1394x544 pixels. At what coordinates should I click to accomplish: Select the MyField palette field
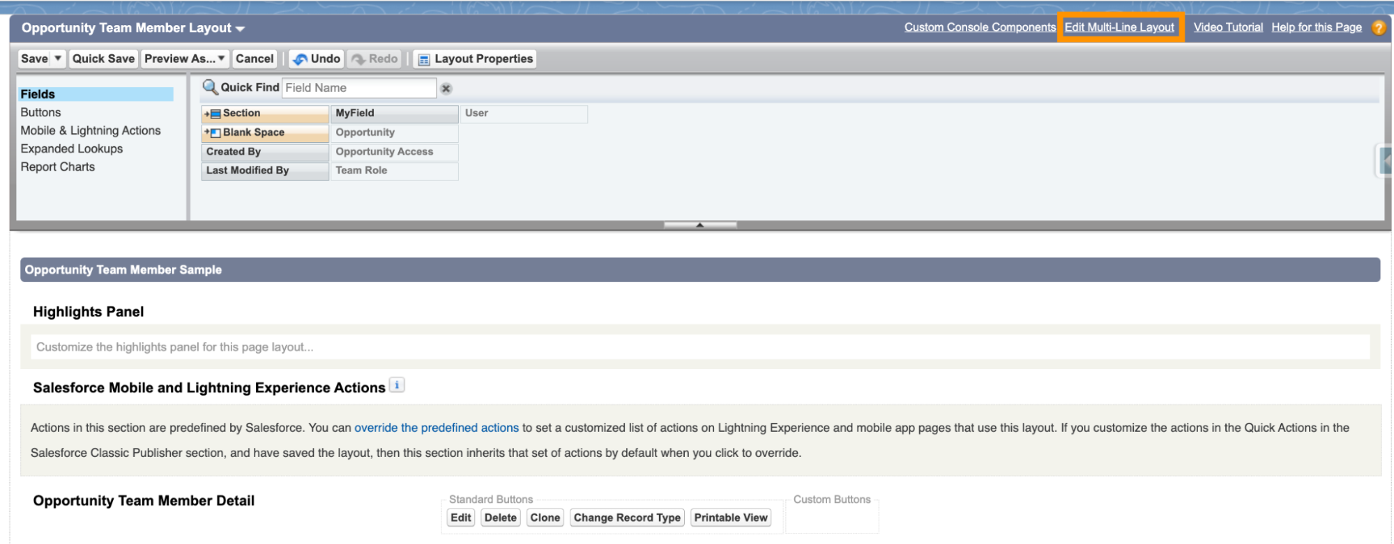click(x=395, y=114)
